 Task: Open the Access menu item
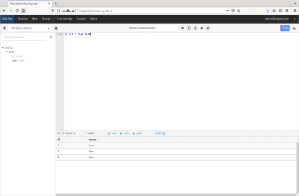pyautogui.click(x=81, y=19)
